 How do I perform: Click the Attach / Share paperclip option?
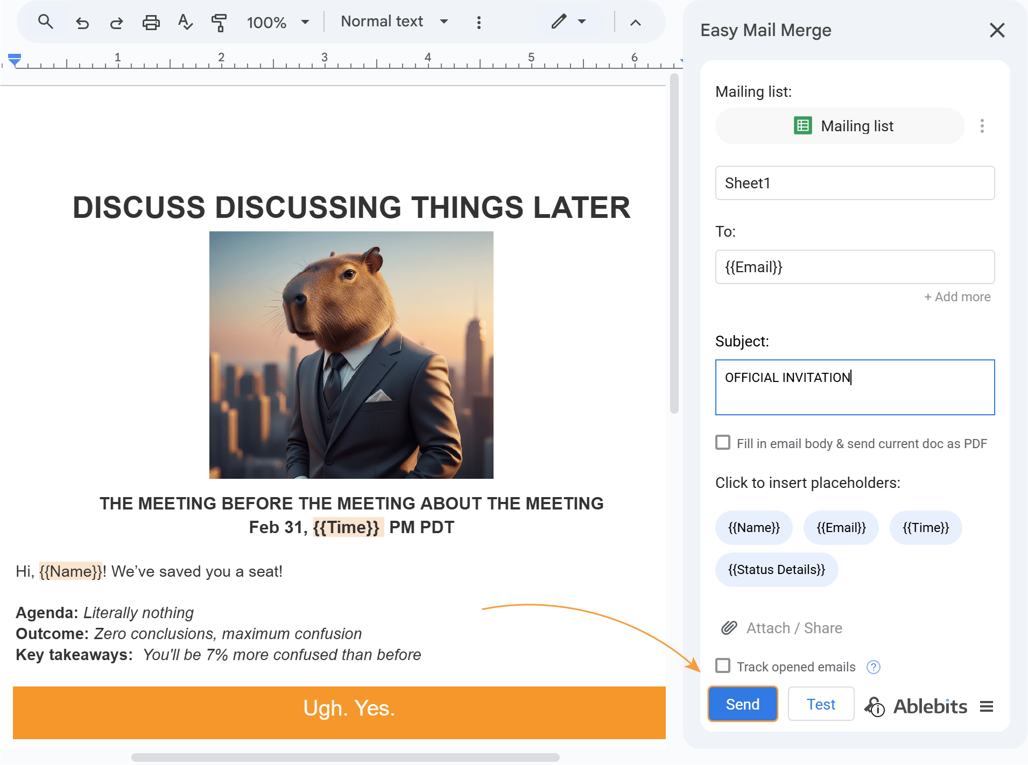pyautogui.click(x=781, y=628)
